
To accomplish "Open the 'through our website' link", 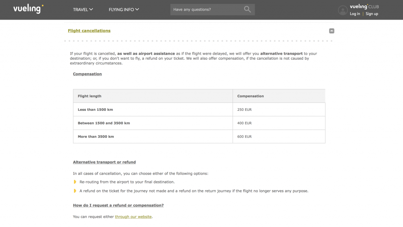I will point(133,217).
